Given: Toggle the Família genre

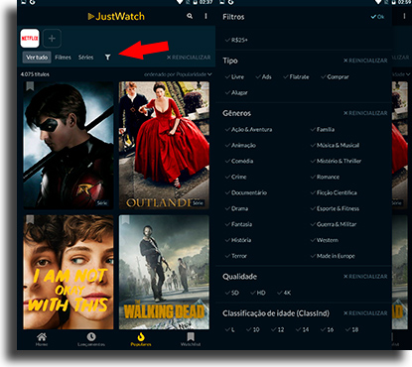Looking at the screenshot, I should pos(323,129).
